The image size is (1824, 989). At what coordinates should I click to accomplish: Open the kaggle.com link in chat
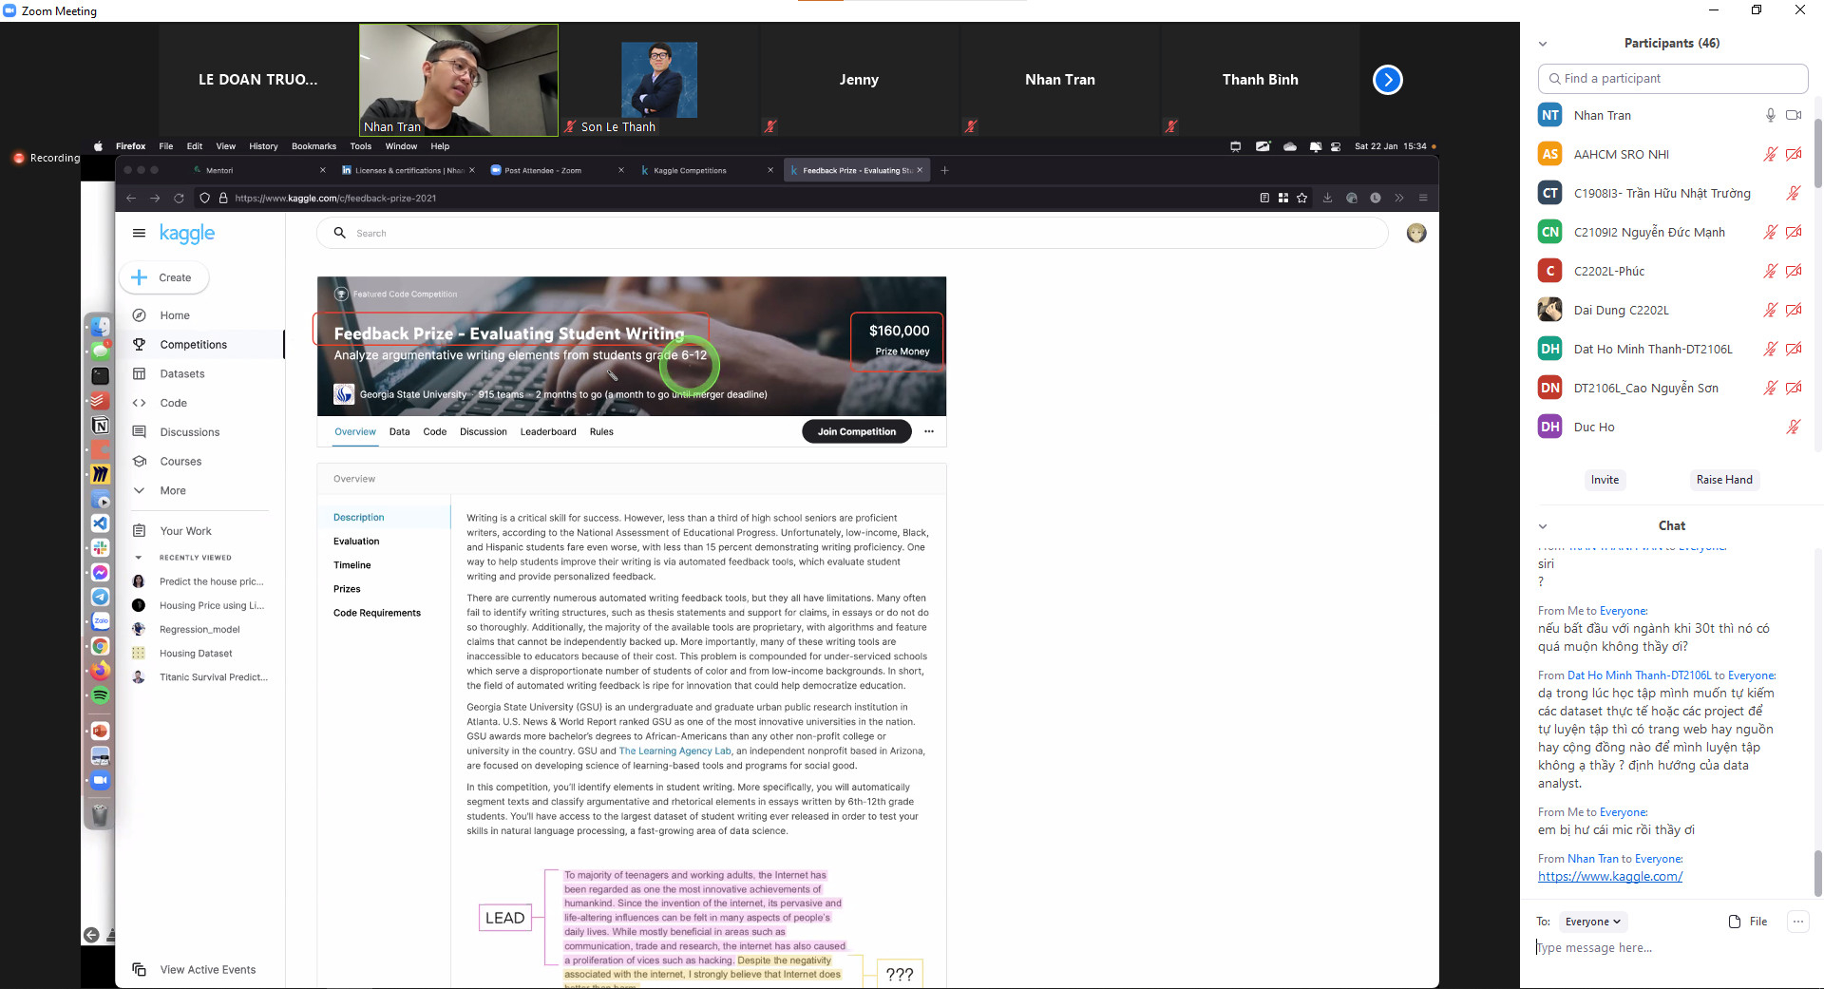point(1610,877)
